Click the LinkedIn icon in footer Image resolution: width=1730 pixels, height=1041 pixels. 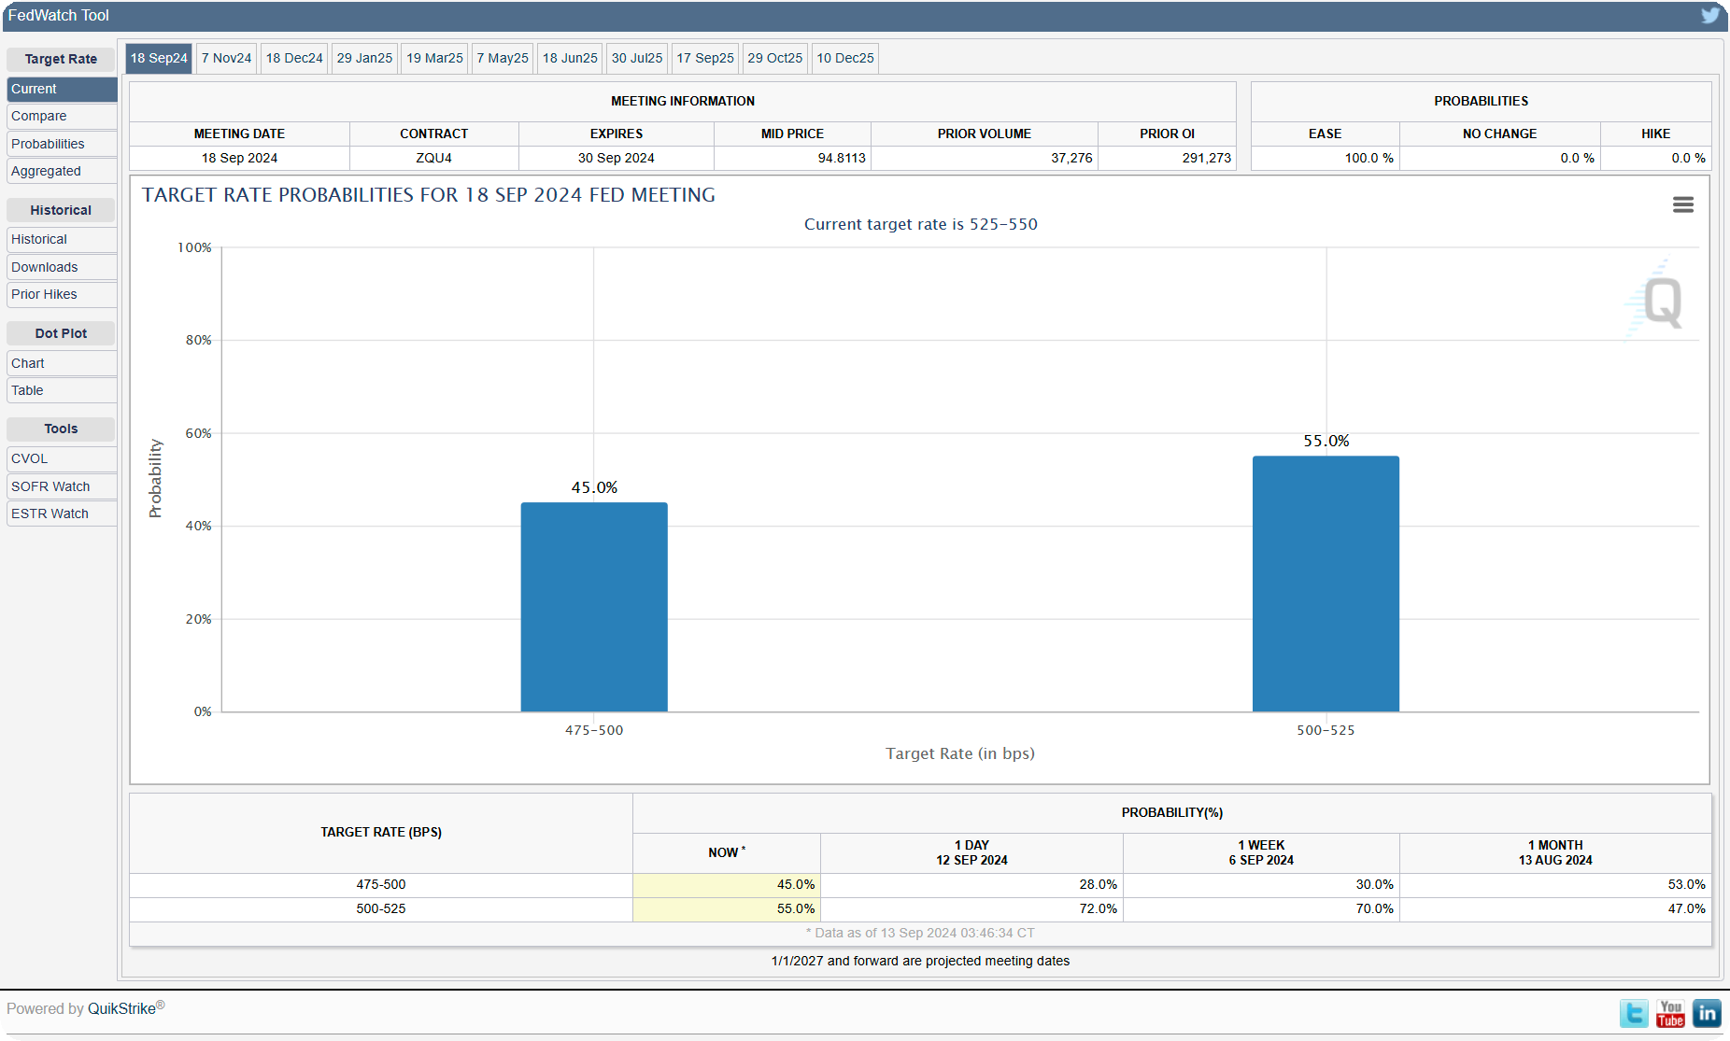(1707, 1013)
